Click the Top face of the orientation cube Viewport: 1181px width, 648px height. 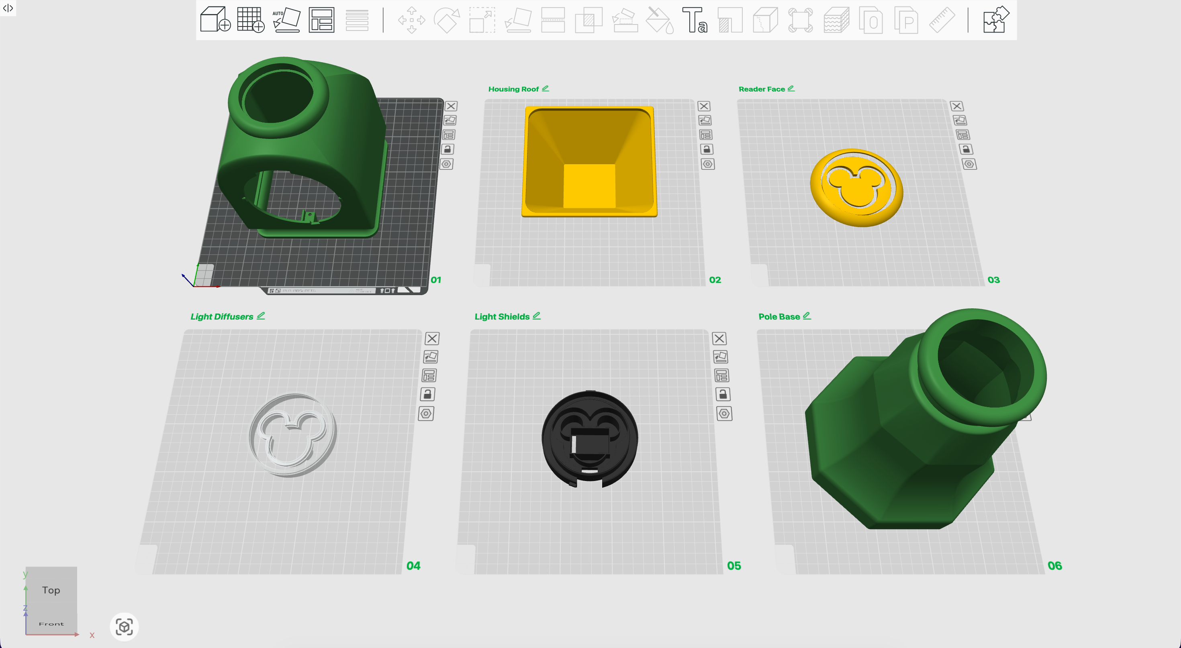51,590
